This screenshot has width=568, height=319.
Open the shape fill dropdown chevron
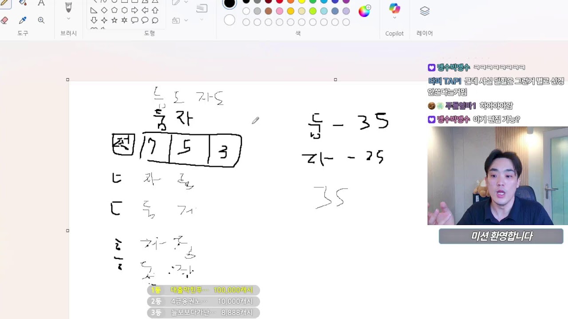click(186, 20)
